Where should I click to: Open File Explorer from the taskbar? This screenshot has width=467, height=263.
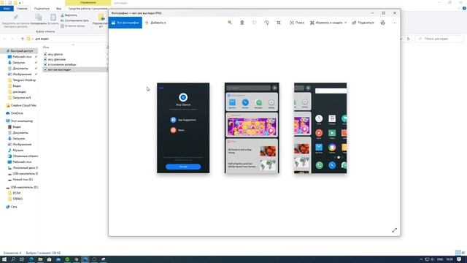(40, 259)
